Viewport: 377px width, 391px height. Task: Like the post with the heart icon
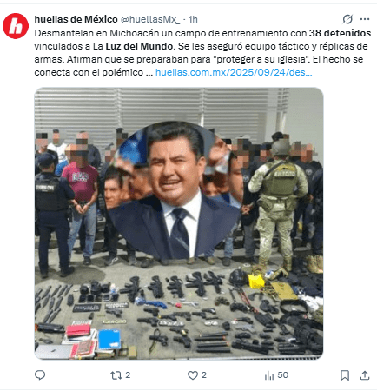point(193,375)
